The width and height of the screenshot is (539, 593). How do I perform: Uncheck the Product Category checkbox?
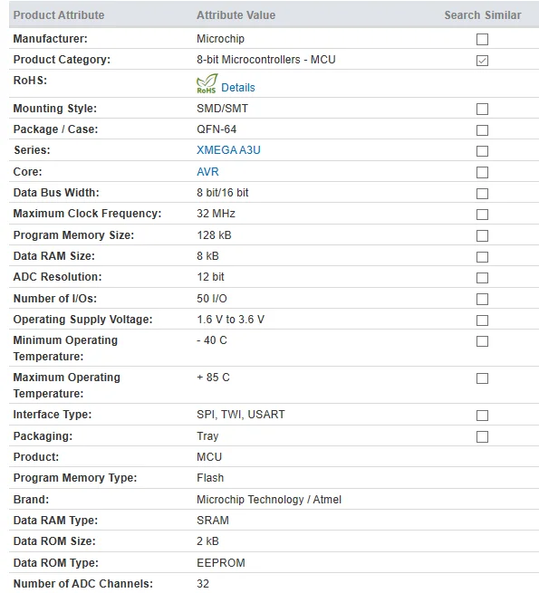[482, 61]
